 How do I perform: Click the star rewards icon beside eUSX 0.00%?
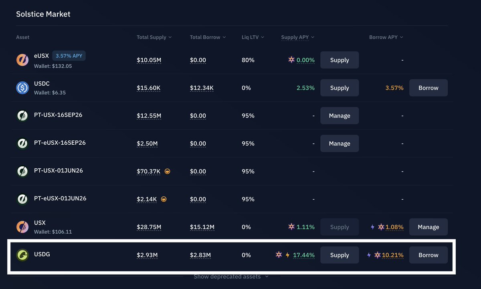click(291, 60)
